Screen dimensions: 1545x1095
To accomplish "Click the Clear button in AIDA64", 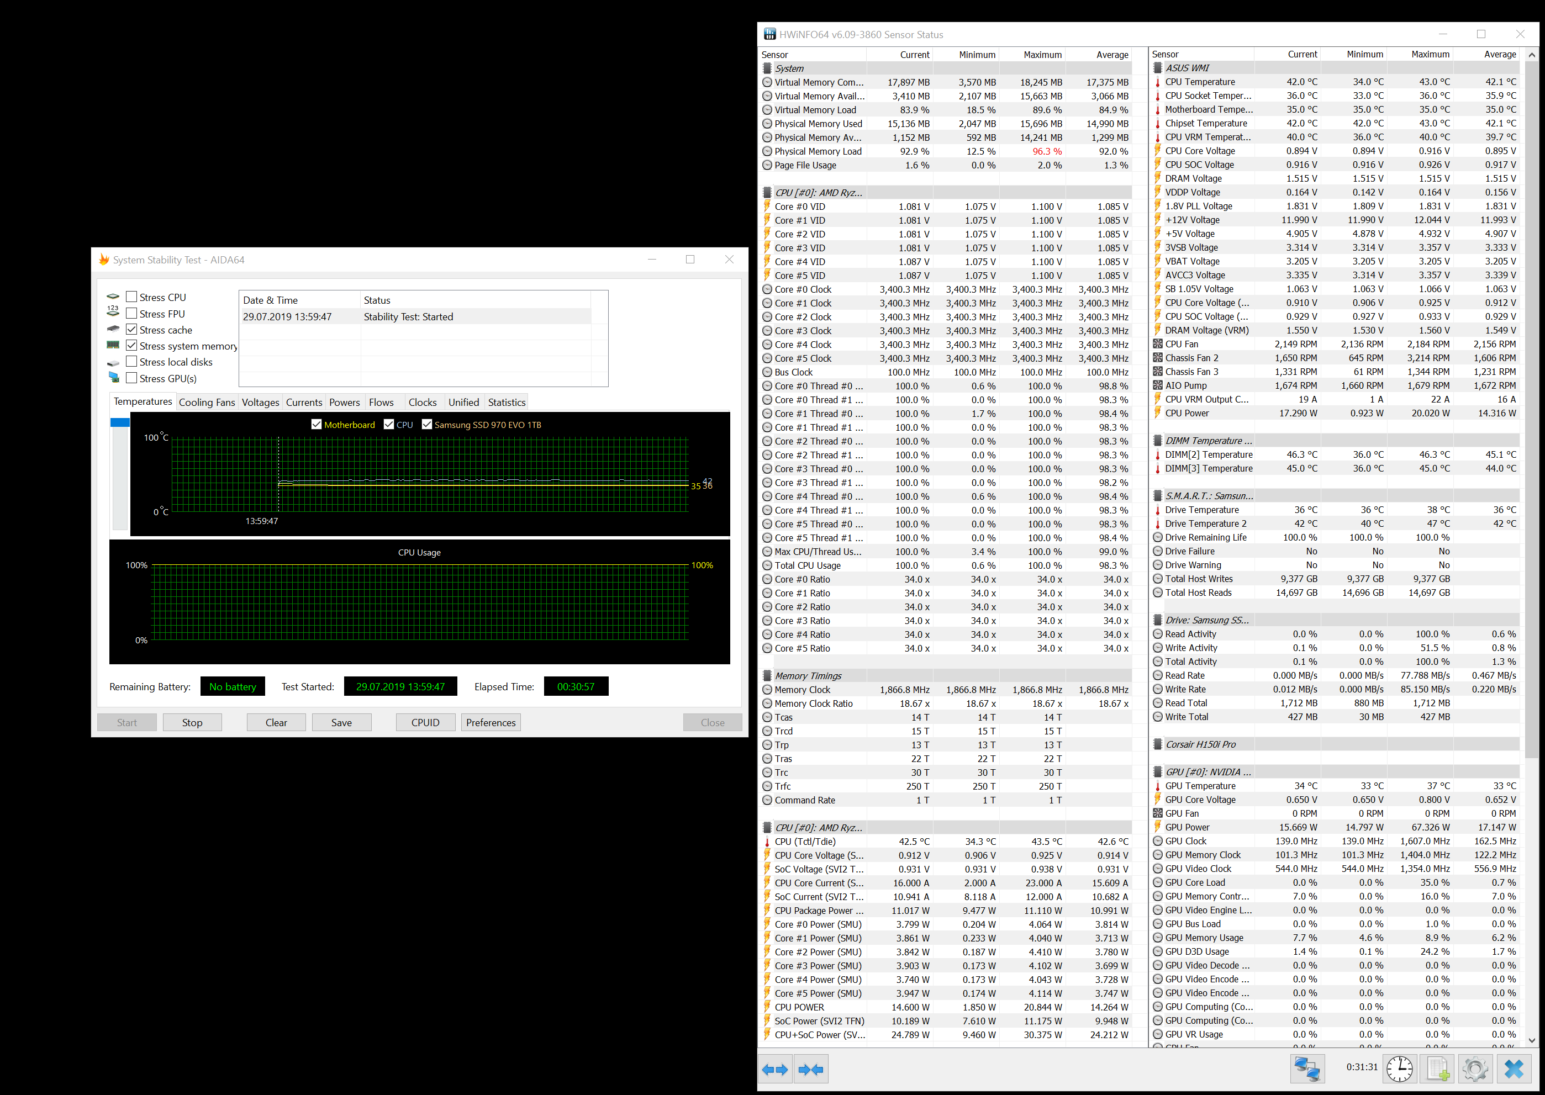I will tap(276, 722).
